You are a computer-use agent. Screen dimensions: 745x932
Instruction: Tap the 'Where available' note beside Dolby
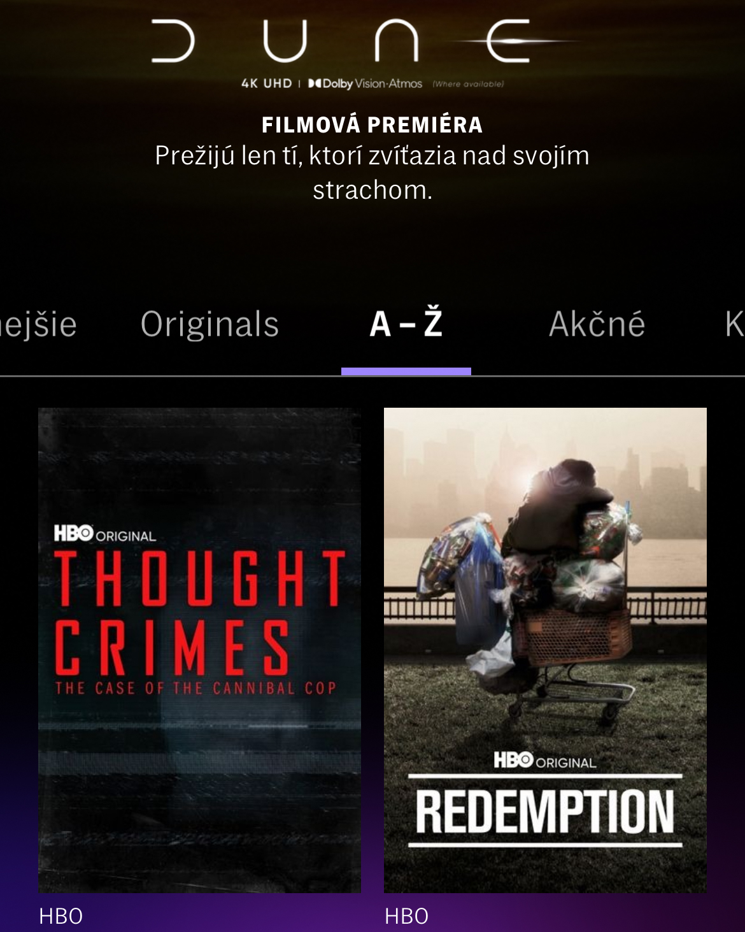468,84
